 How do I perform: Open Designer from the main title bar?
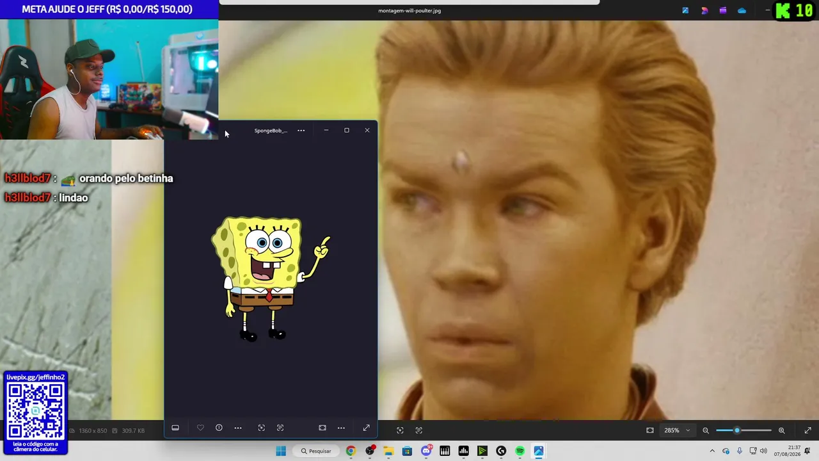tap(704, 10)
